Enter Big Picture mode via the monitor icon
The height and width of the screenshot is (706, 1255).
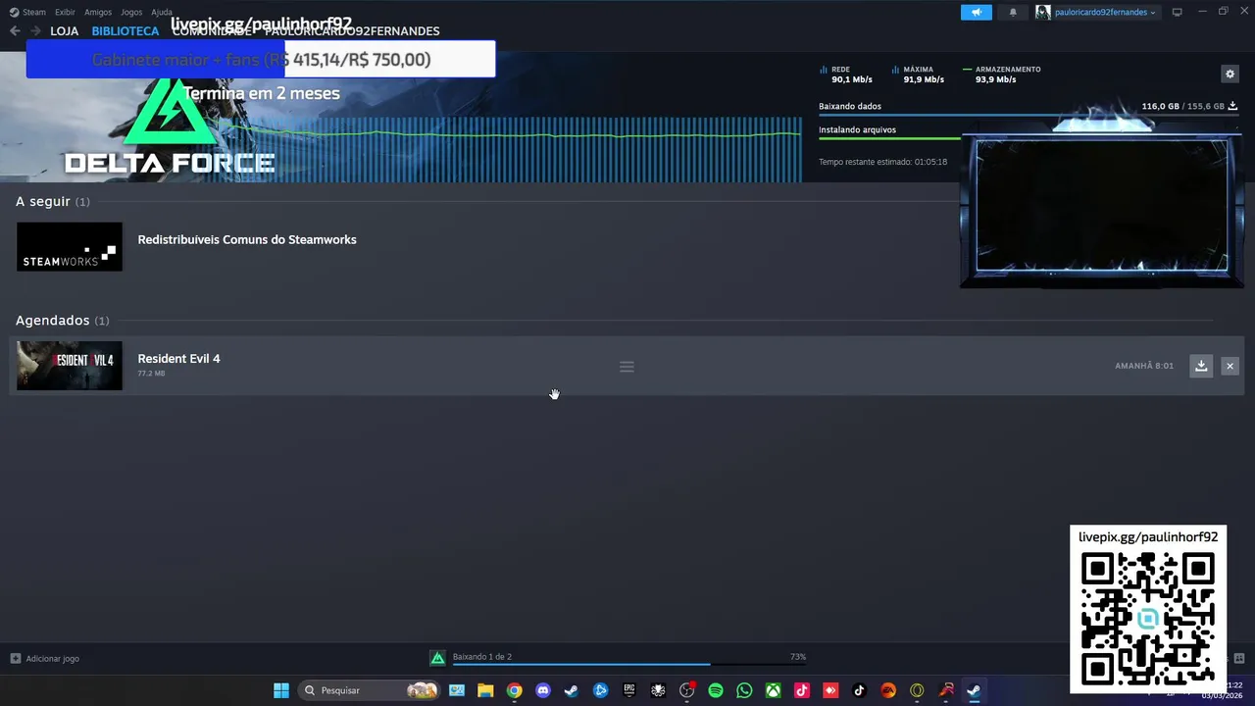[x=1178, y=12]
